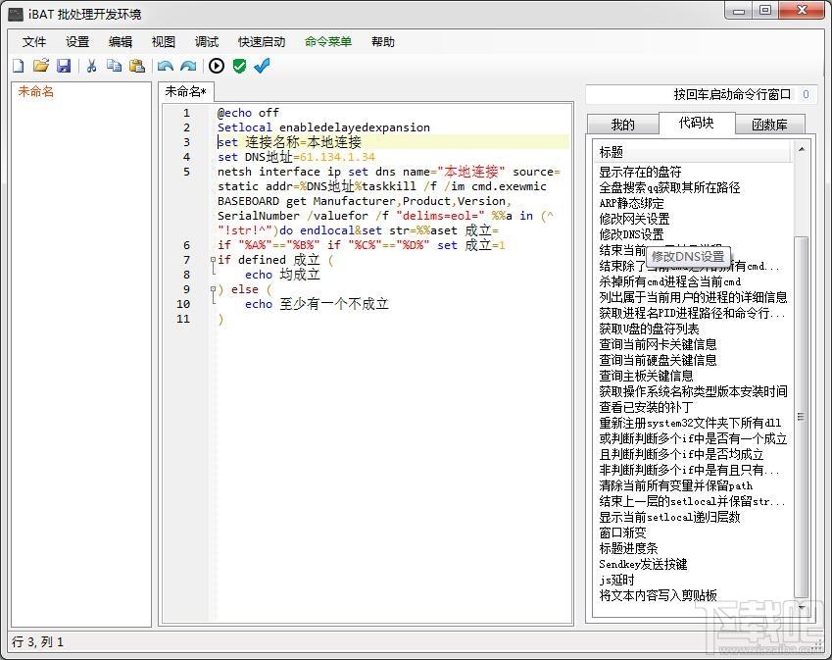832x660 pixels.
Task: Open the 编辑 menu
Action: [x=121, y=42]
